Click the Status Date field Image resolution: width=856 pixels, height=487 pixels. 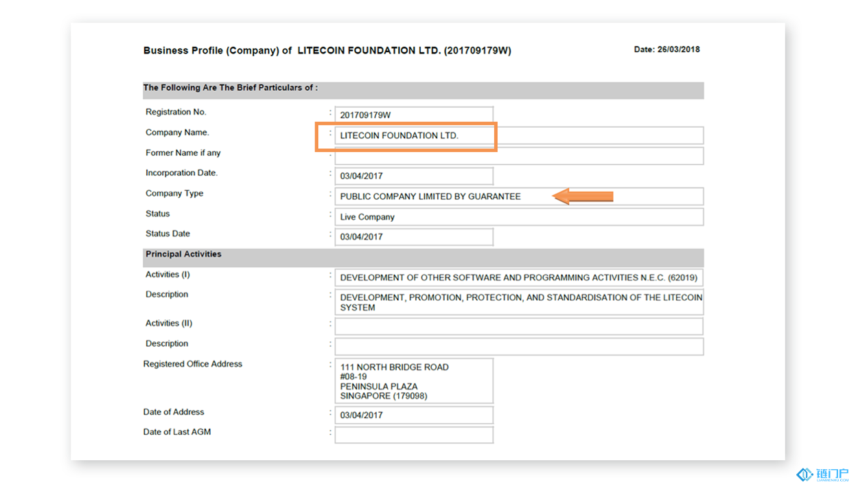pos(413,237)
